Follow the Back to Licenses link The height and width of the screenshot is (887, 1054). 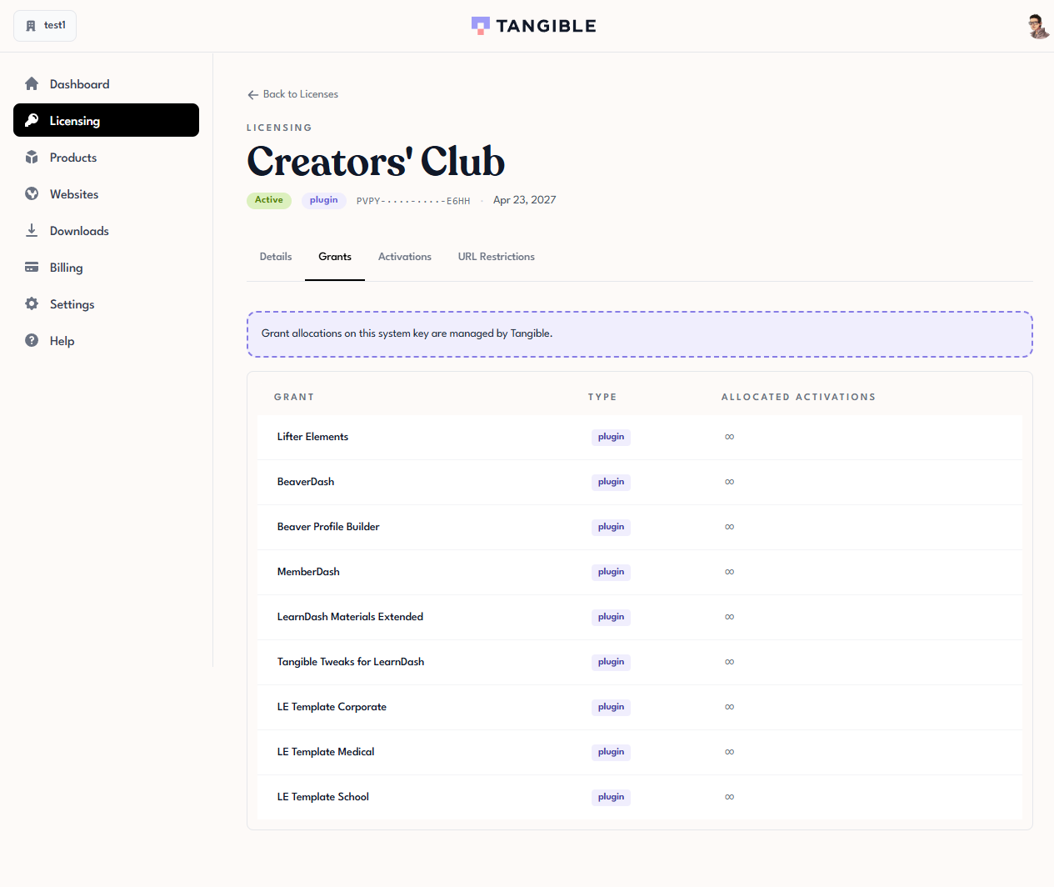point(292,94)
